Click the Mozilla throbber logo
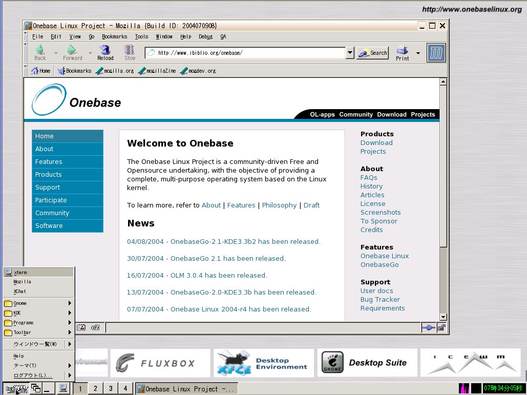Image resolution: width=527 pixels, height=395 pixels. [x=436, y=53]
